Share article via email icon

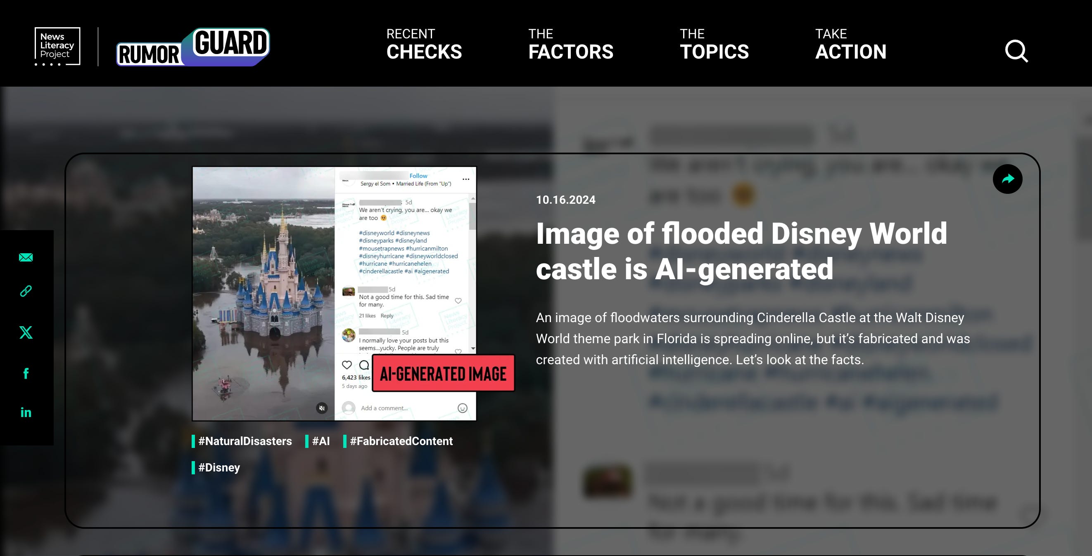point(26,257)
